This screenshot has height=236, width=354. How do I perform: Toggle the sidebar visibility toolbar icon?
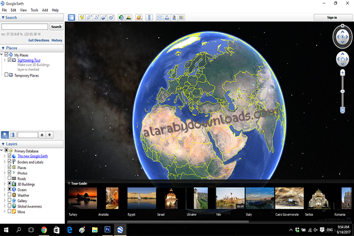tap(71, 17)
